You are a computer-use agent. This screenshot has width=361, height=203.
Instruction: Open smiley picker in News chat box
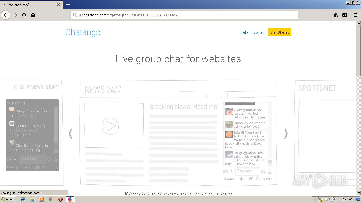(x=263, y=171)
